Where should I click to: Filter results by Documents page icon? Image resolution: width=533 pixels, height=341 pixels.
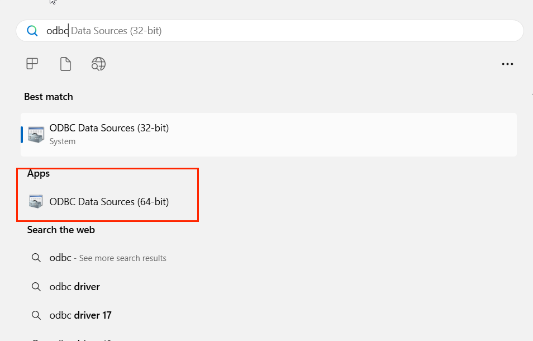65,64
